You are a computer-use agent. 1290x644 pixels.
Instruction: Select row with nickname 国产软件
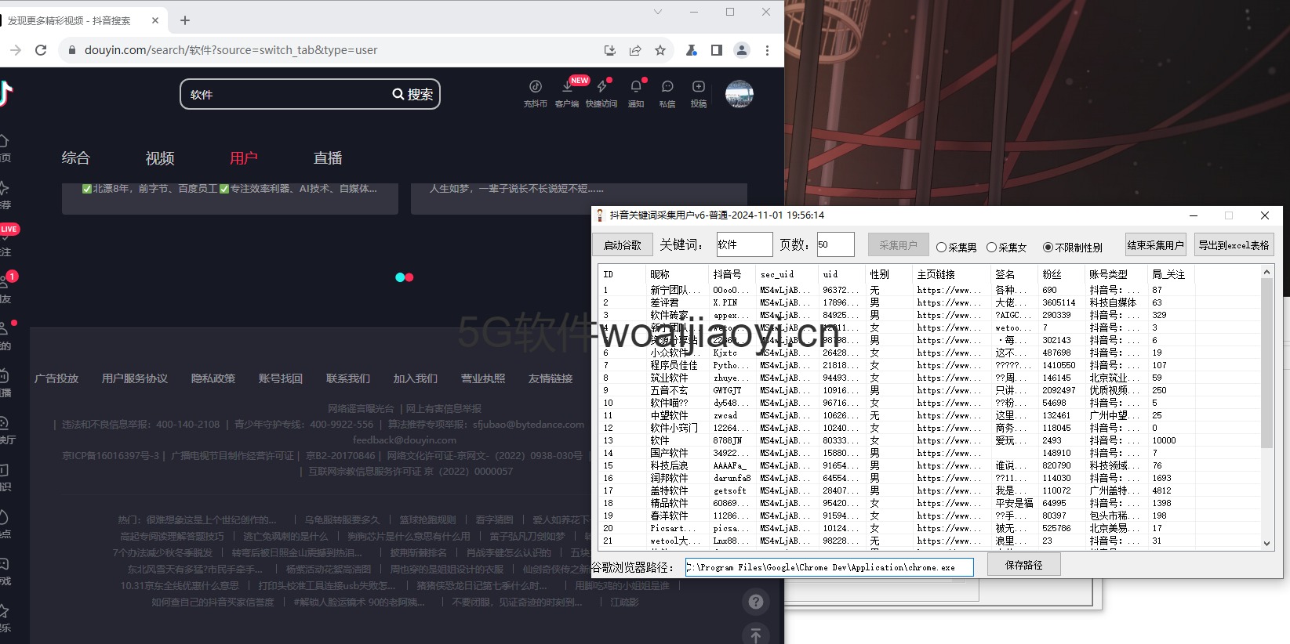click(x=929, y=453)
